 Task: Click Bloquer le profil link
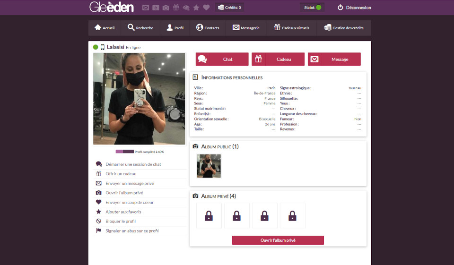tap(121, 222)
